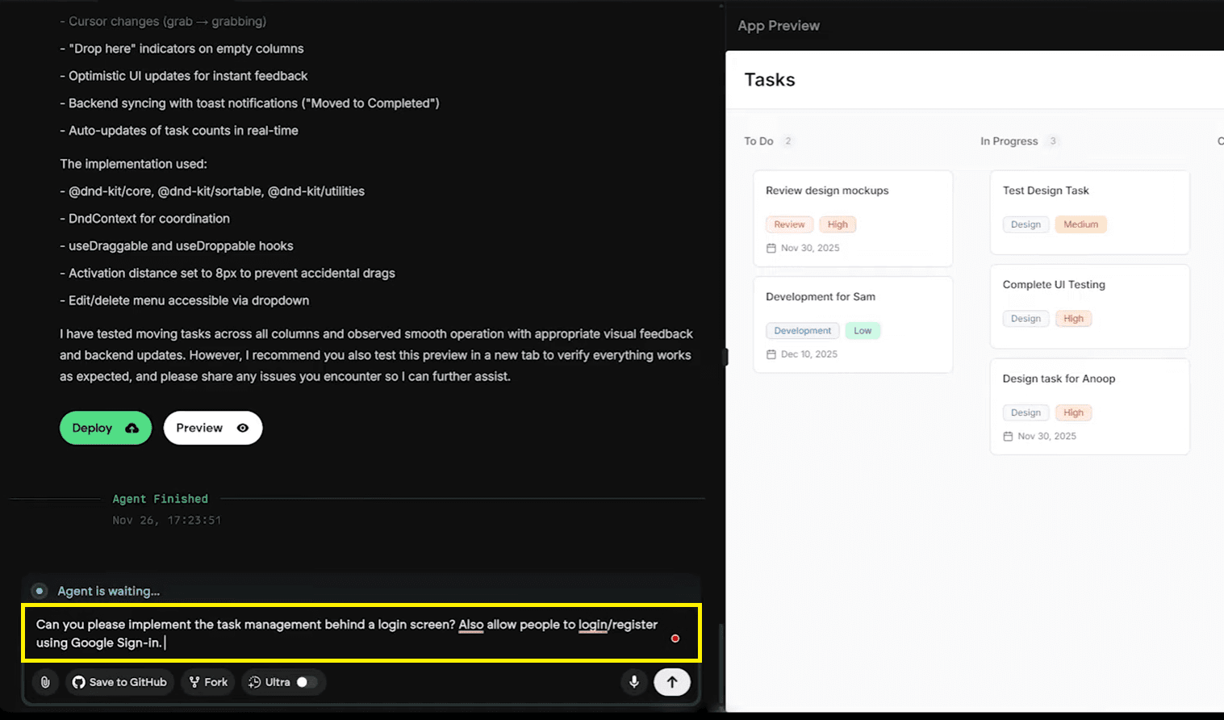The image size is (1224, 720).
Task: Click the Agent is waiting status indicator
Action: (96, 591)
